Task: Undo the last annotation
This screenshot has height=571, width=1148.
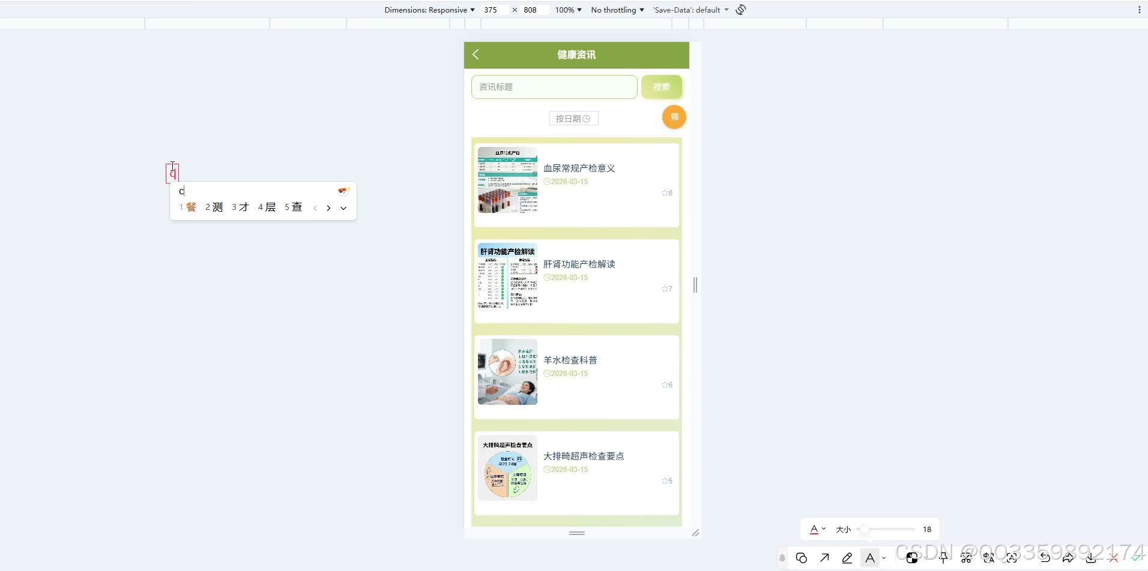Action: click(x=1045, y=558)
